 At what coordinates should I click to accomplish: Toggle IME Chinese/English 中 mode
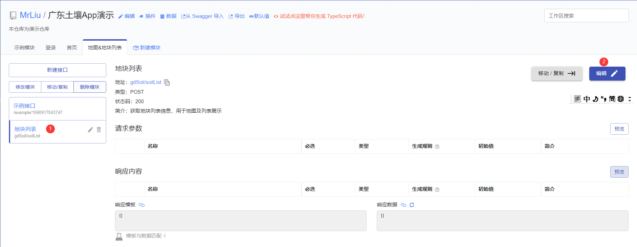587,99
